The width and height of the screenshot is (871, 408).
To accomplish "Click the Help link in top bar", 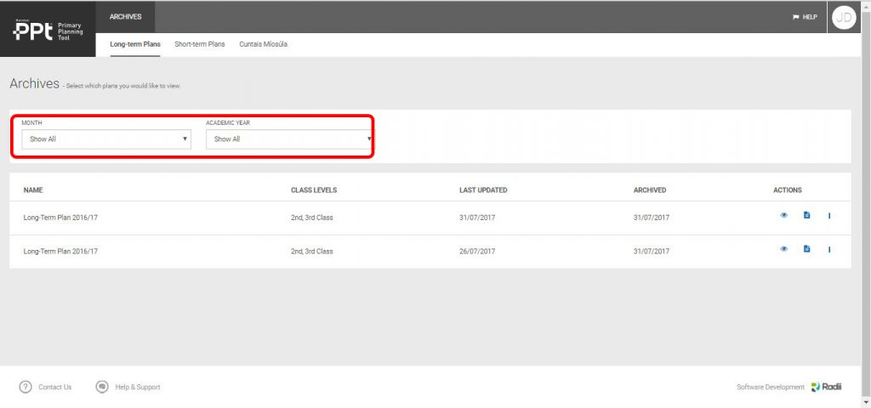I will [805, 17].
